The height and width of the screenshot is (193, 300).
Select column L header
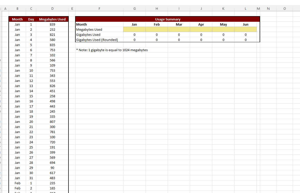246,9
